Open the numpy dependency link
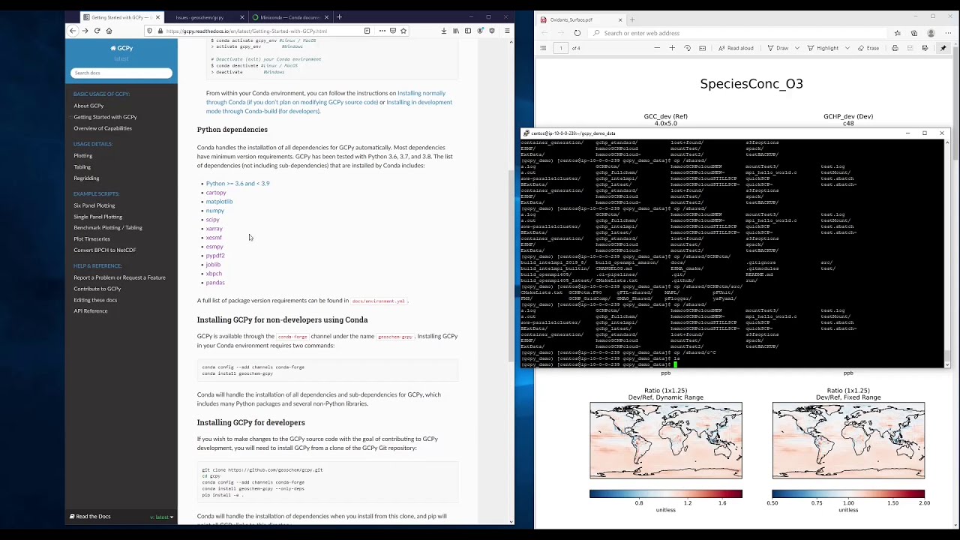Screen dimensions: 960x540 pos(214,211)
